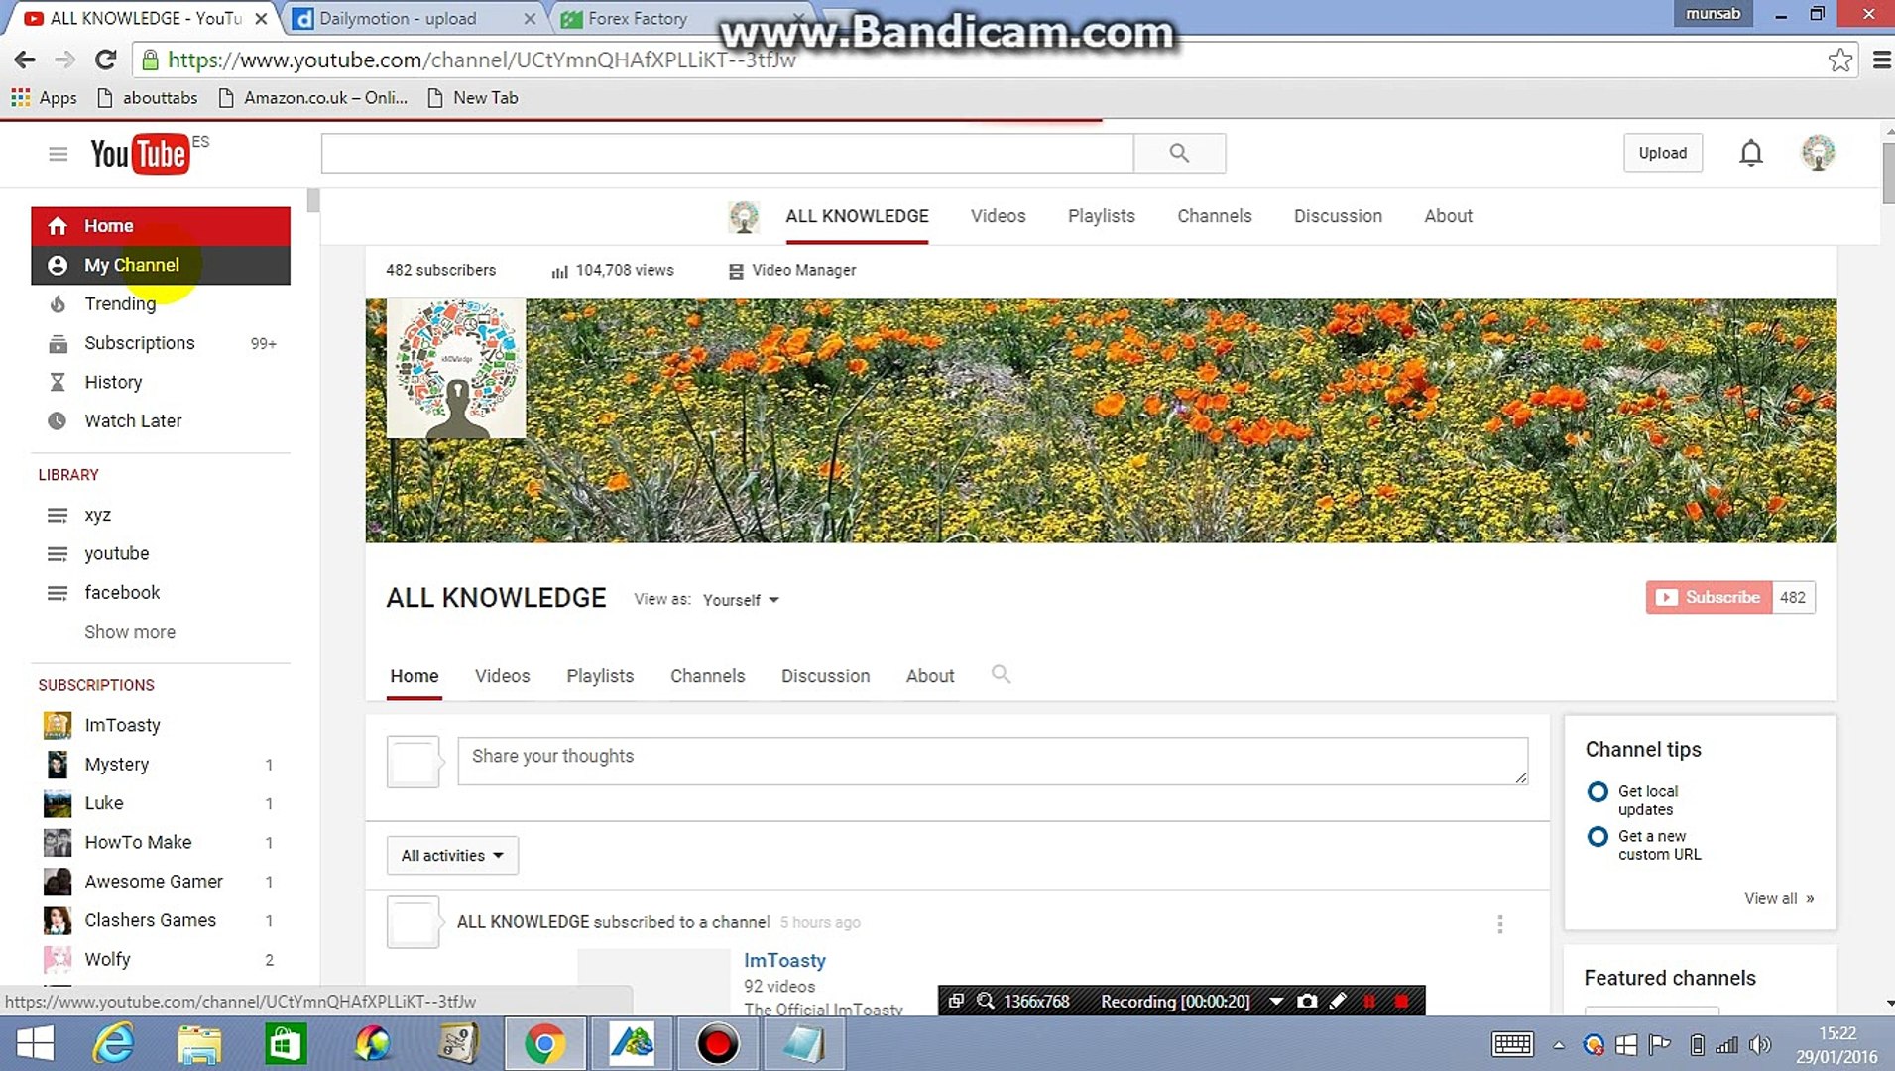Click the browser forward arrow
The height and width of the screenshot is (1071, 1895).
click(64, 59)
